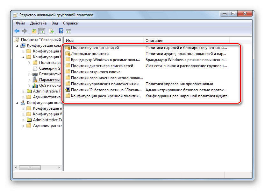This screenshot has height=191, width=265.
Task: Click the computer icon of Конфигурация компьютера
Action: [23, 45]
